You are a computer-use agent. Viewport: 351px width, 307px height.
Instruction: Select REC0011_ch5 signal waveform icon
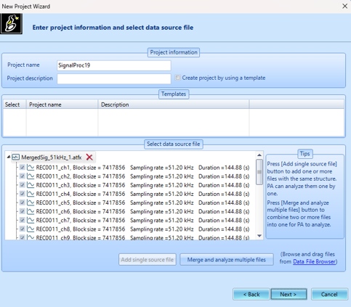(31, 202)
